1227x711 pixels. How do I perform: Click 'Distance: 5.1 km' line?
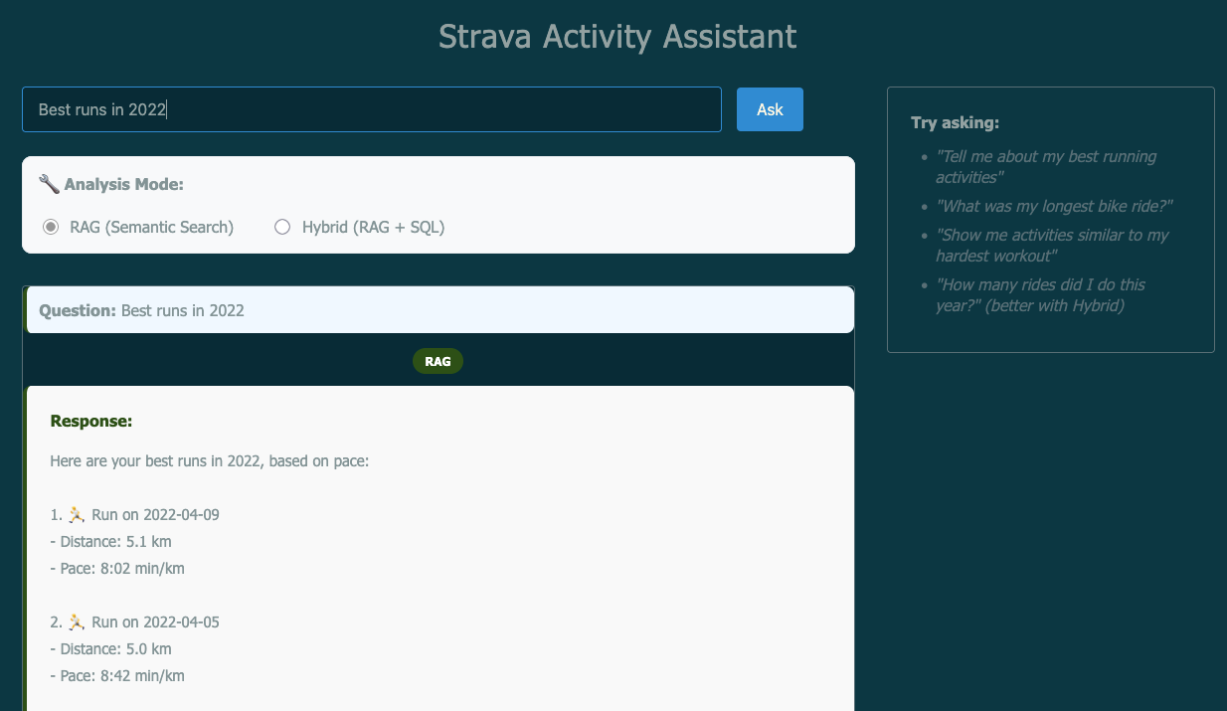(x=111, y=542)
